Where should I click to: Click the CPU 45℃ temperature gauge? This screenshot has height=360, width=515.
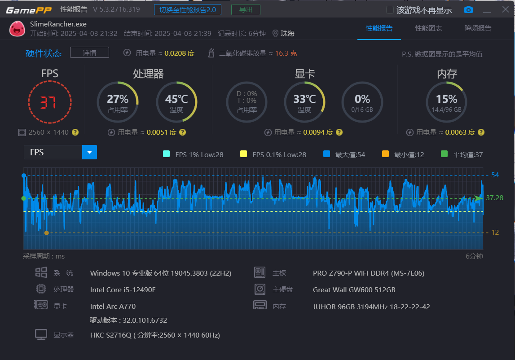[176, 102]
